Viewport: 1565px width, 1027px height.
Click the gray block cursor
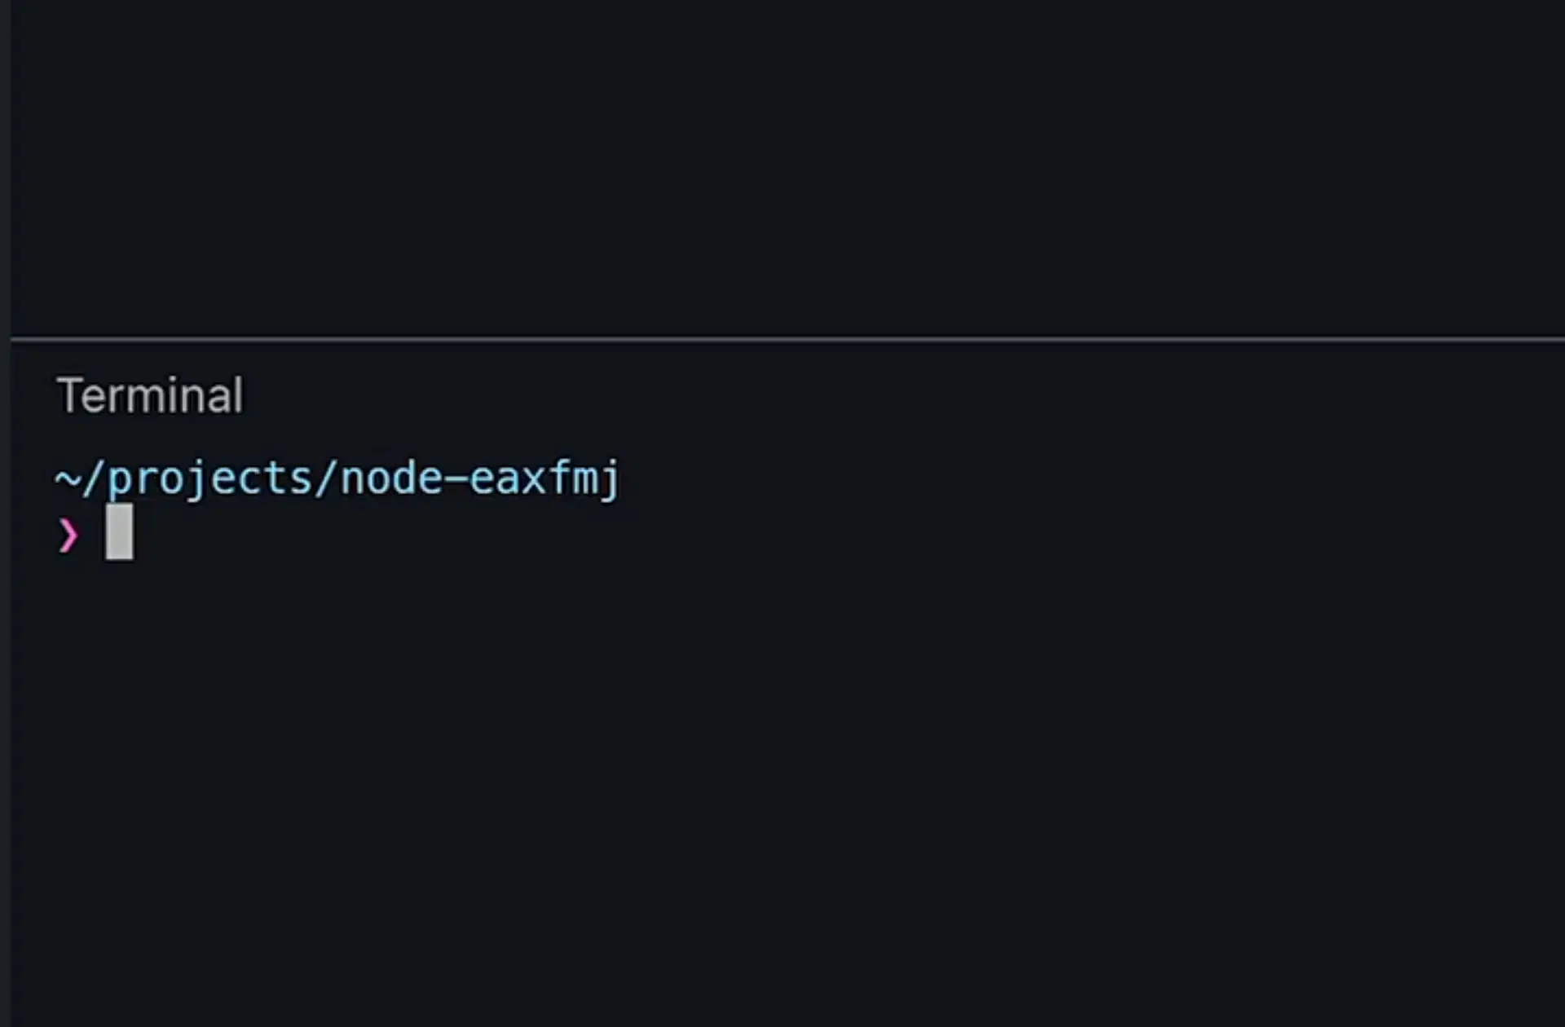(x=119, y=531)
